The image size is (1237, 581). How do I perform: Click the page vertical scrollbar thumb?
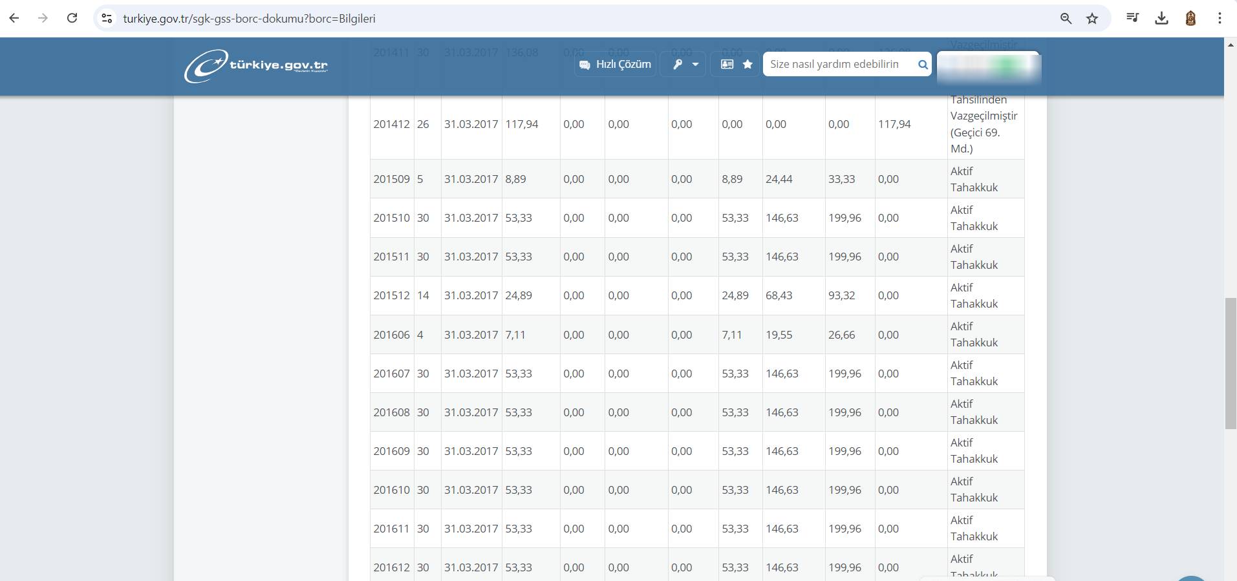coord(1231,363)
